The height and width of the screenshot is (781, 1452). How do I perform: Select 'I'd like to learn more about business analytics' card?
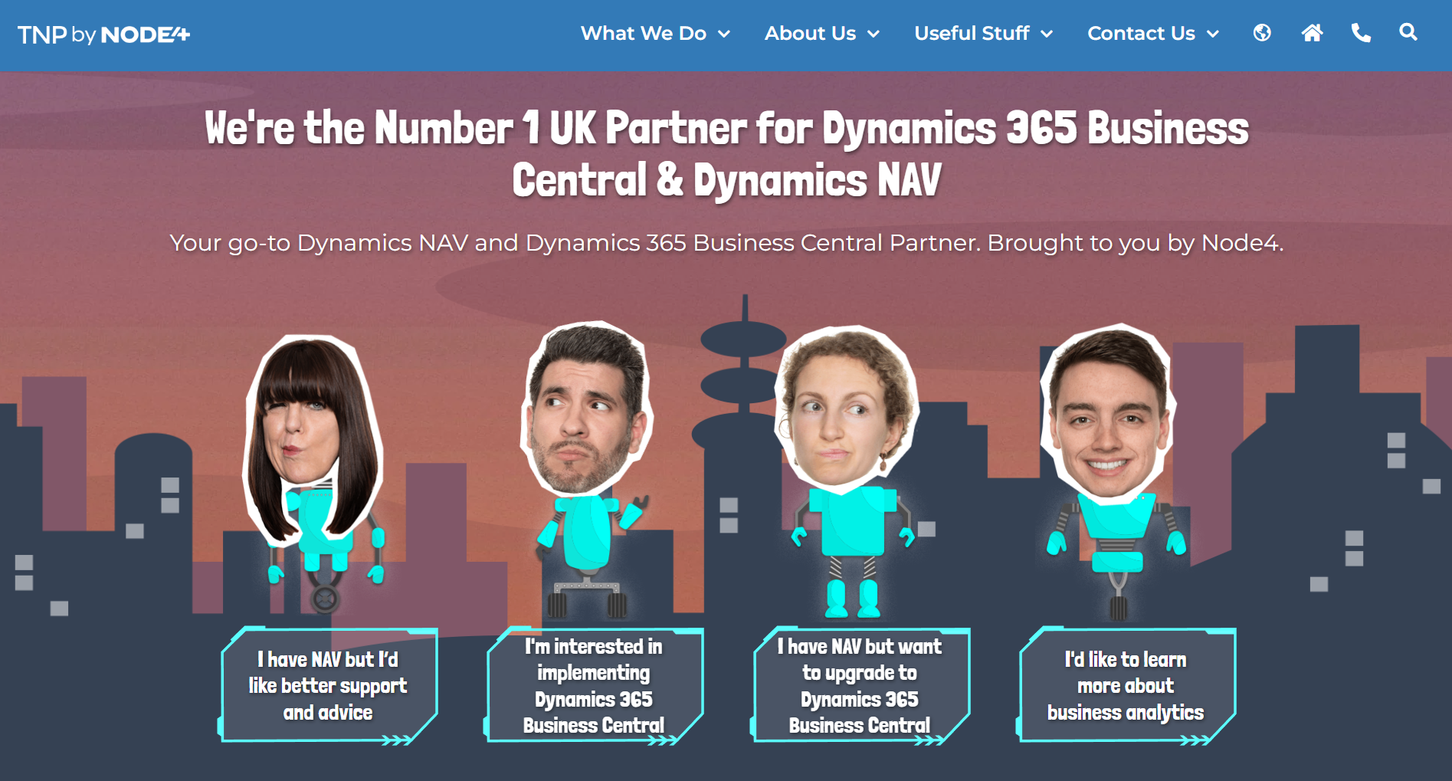coord(1126,685)
